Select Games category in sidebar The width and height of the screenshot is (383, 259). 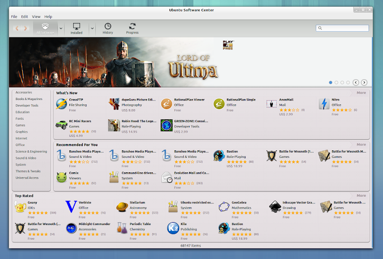point(20,125)
